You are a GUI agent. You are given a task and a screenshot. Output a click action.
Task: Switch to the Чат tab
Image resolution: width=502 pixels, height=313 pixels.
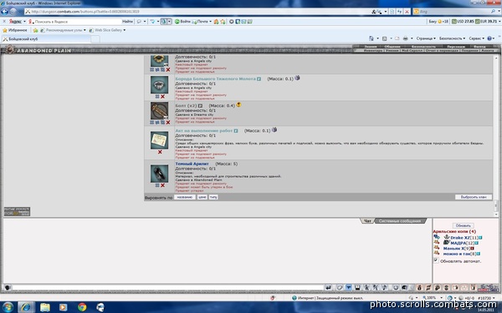367,221
